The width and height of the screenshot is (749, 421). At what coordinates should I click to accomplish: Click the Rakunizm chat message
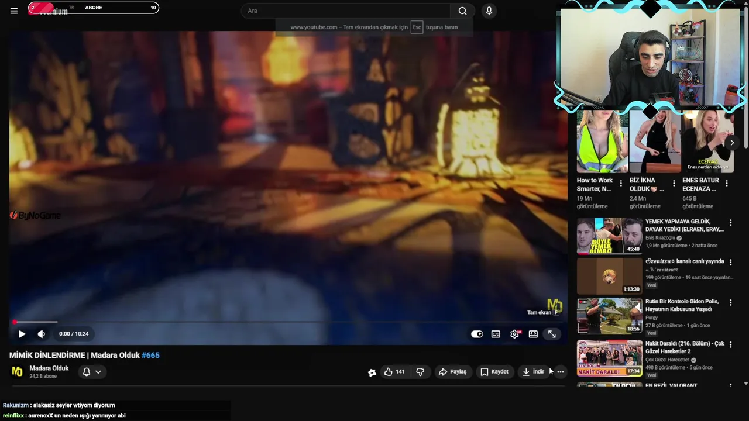(x=59, y=405)
